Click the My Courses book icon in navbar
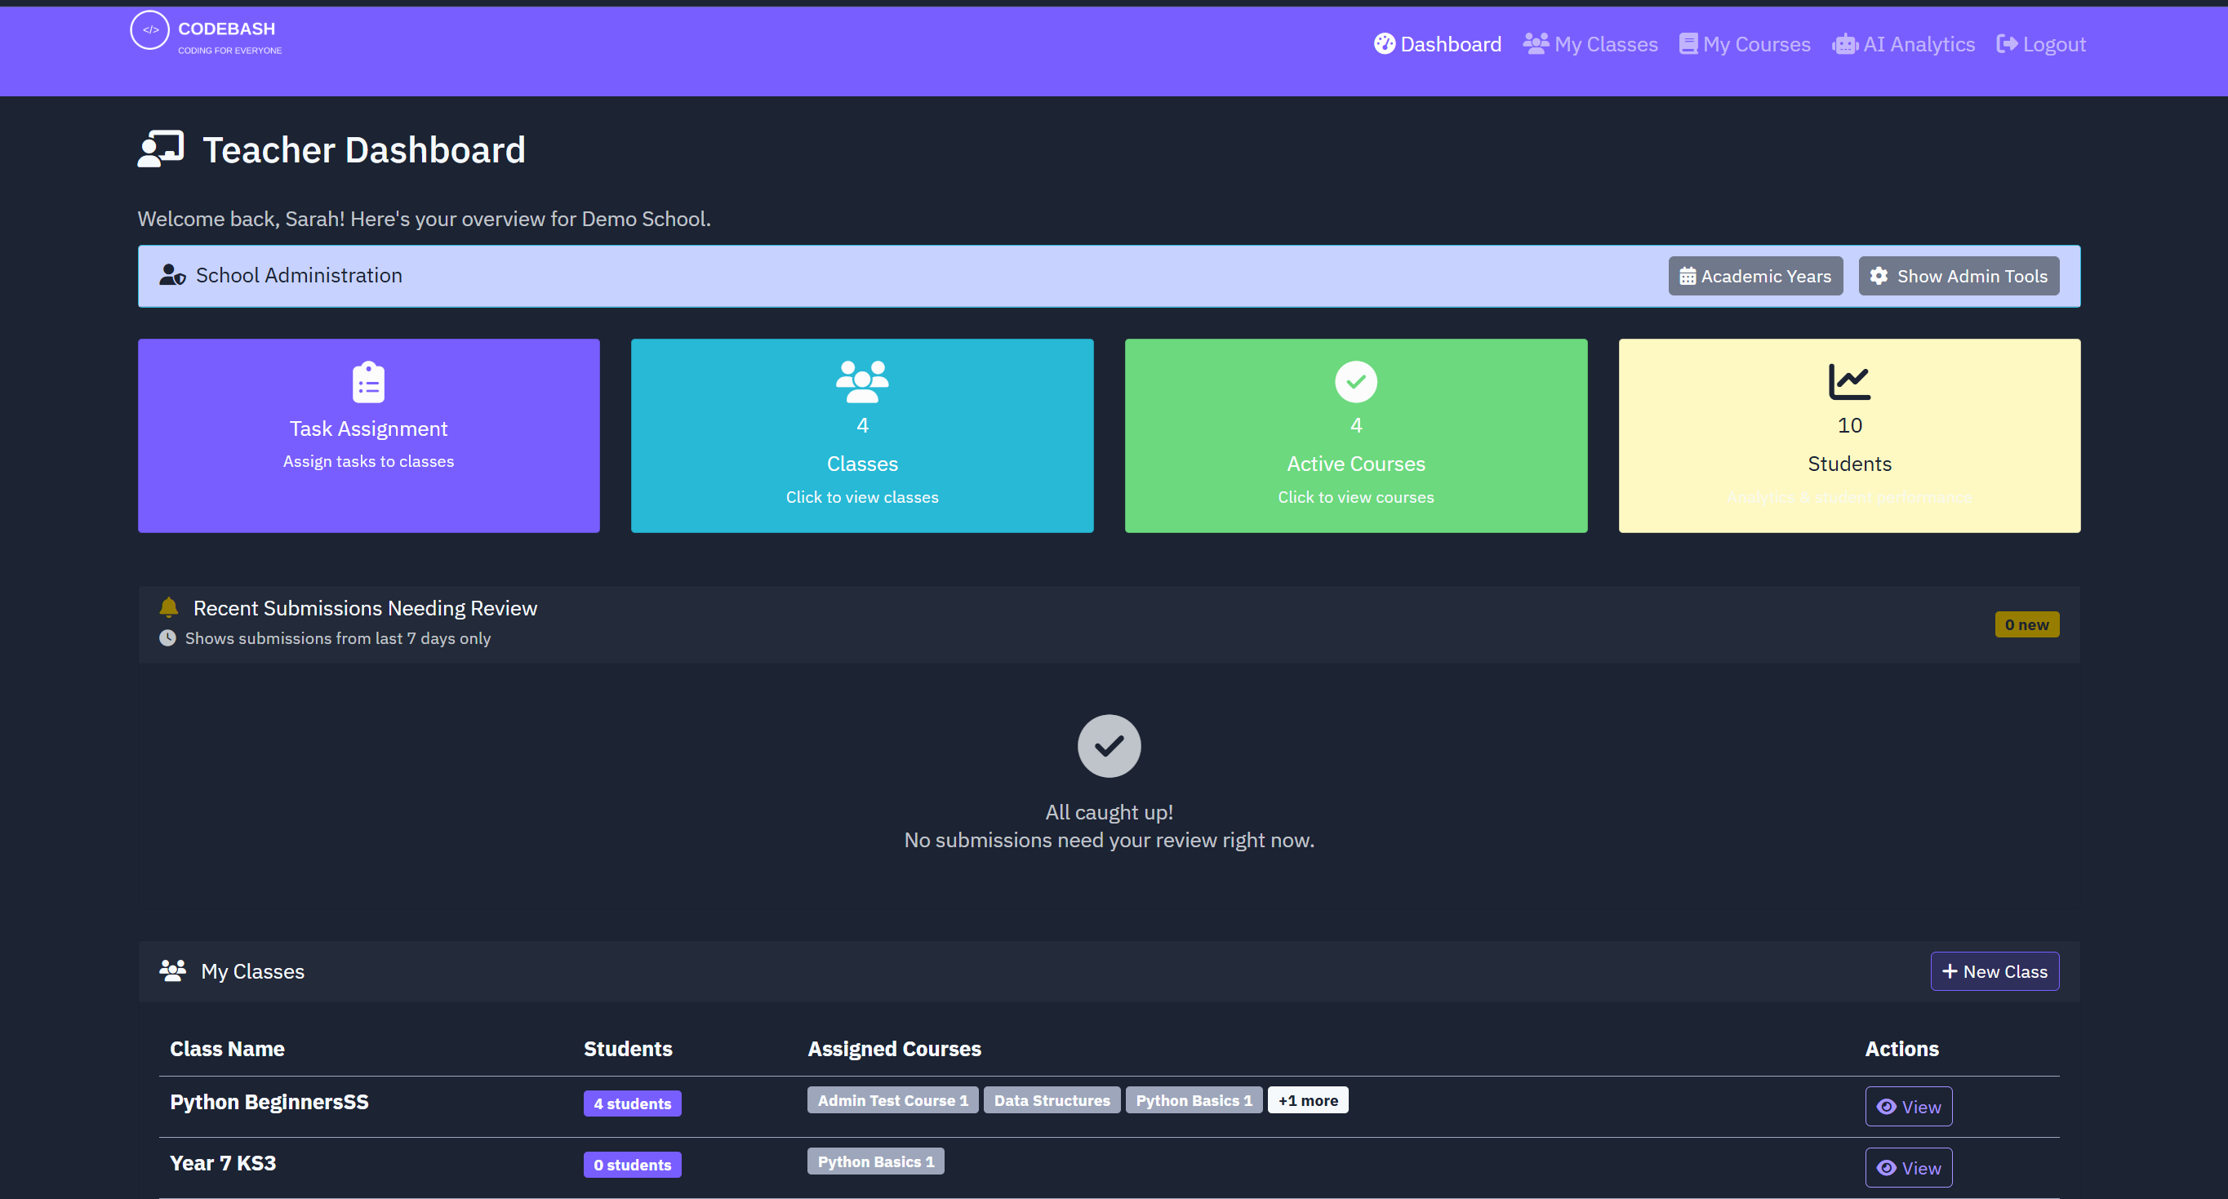The width and height of the screenshot is (2228, 1199). 1688,44
